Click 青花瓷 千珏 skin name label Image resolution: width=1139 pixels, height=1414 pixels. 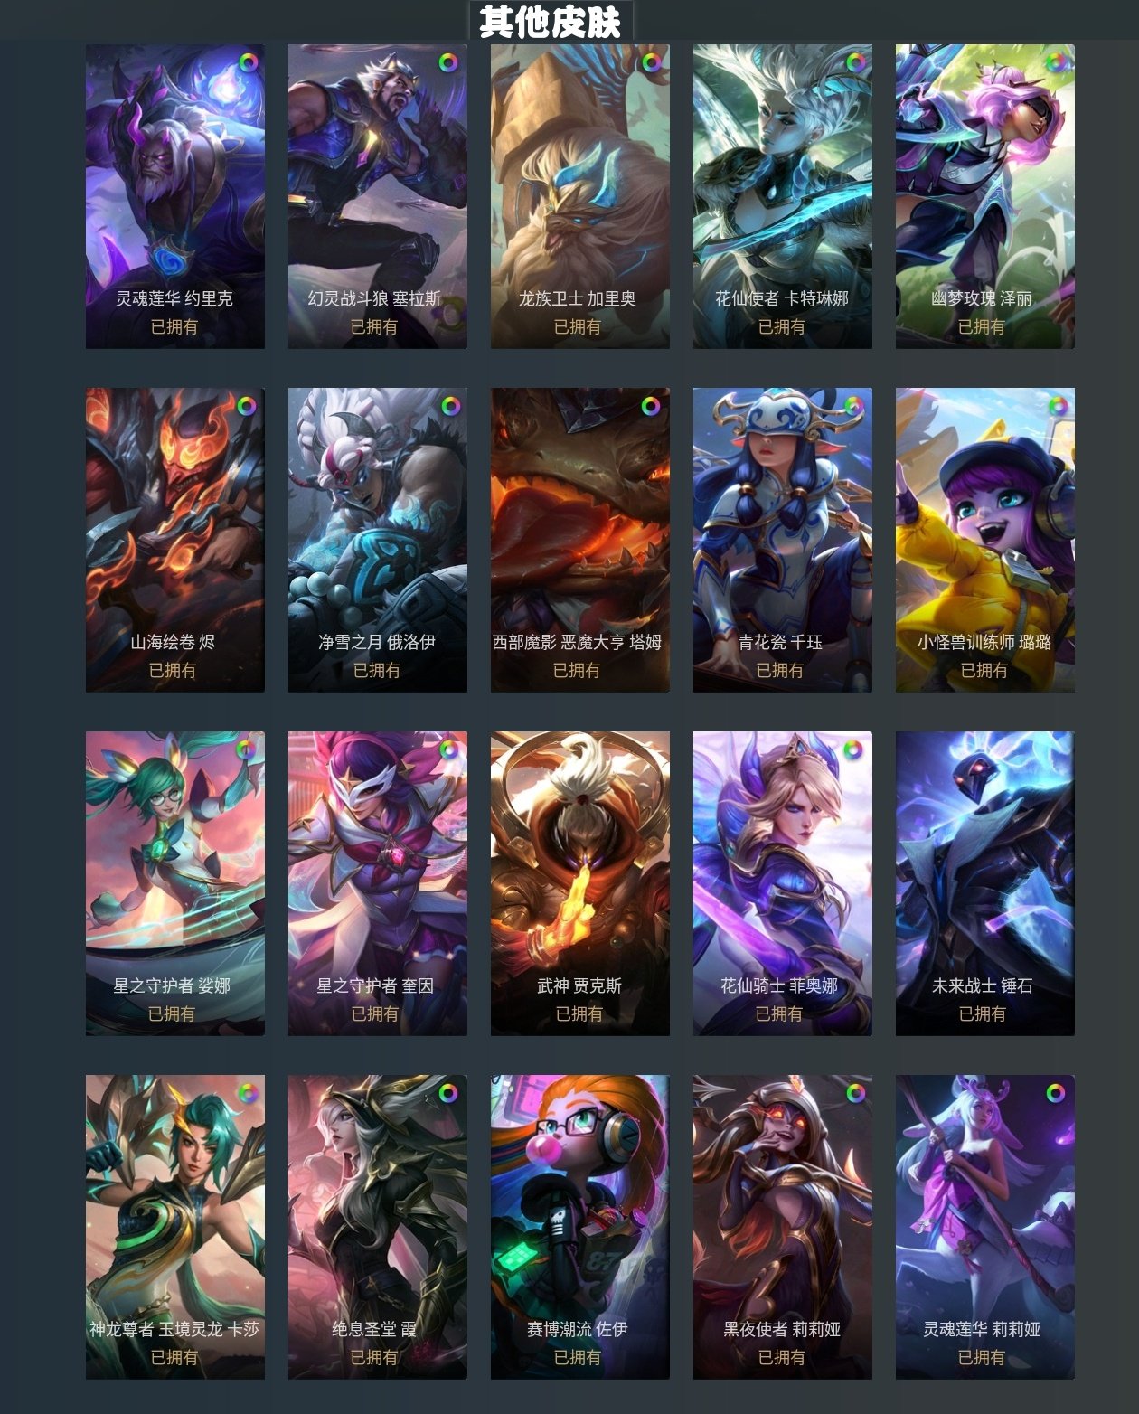pyautogui.click(x=780, y=642)
